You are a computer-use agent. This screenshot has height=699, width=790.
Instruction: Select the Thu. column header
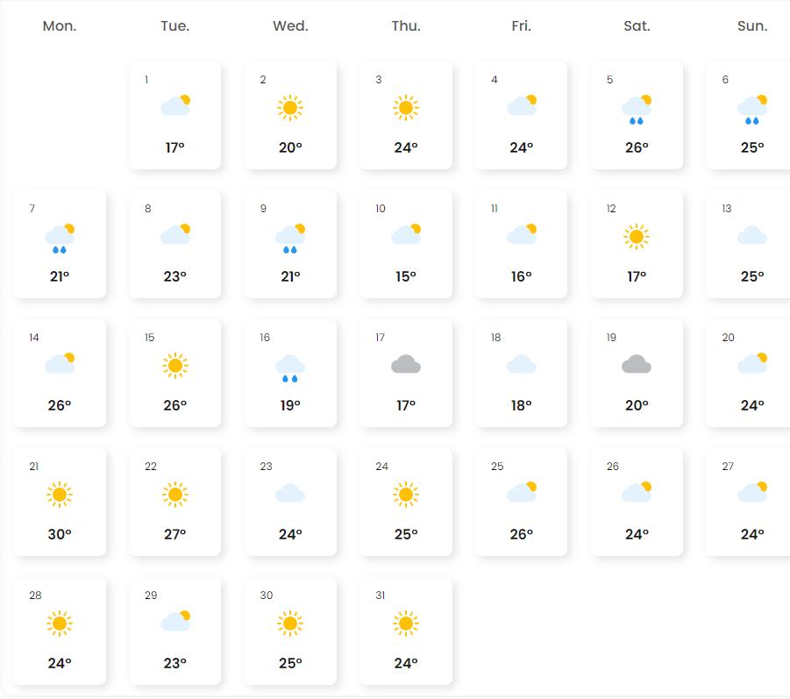coord(406,26)
